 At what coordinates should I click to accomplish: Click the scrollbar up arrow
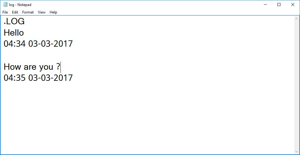(x=297, y=19)
